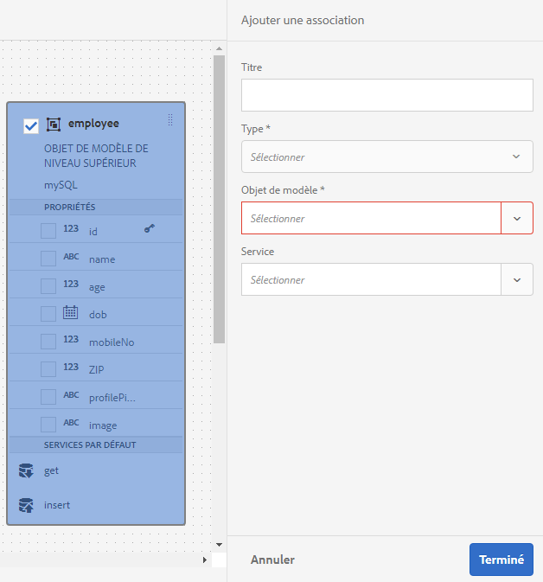
Task: Click the ABC string icon for name
Action: pos(71,257)
